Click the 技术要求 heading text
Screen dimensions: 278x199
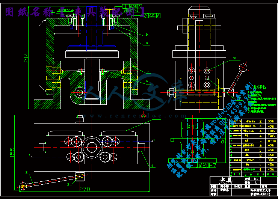[x=260, y=87]
